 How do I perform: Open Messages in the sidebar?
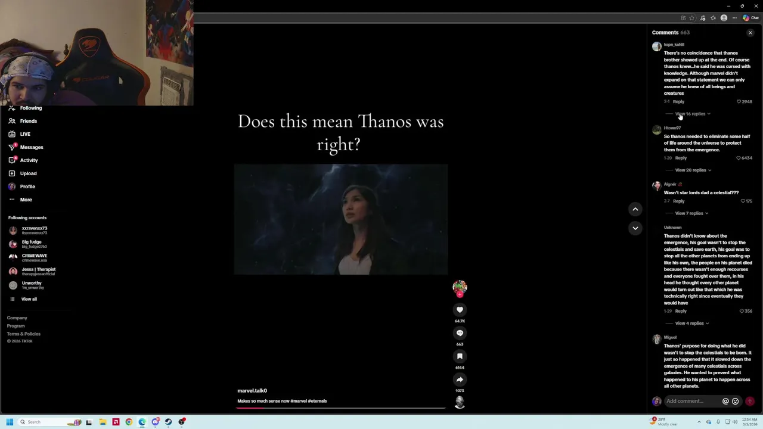(x=26, y=147)
